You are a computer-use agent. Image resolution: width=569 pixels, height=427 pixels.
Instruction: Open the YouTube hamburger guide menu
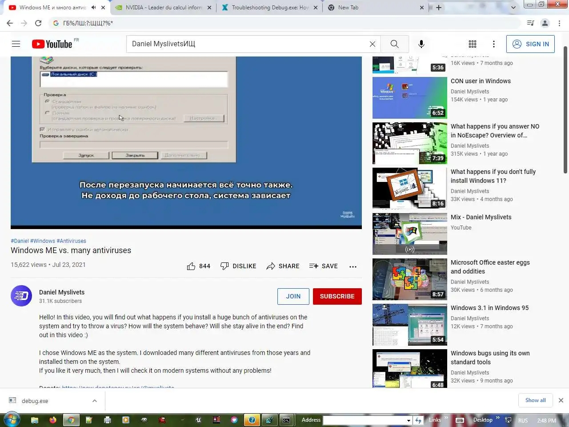click(x=16, y=44)
